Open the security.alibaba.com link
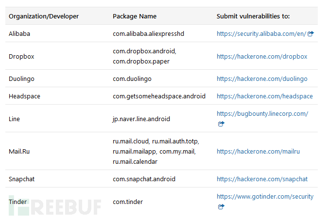 point(261,34)
